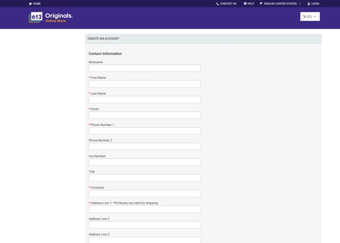Screen dimensions: 340x243
Task: Focus the Fax Number input field
Action: [145, 162]
